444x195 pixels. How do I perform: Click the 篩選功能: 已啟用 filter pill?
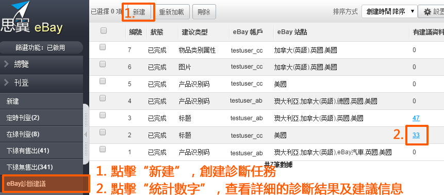click(41, 47)
